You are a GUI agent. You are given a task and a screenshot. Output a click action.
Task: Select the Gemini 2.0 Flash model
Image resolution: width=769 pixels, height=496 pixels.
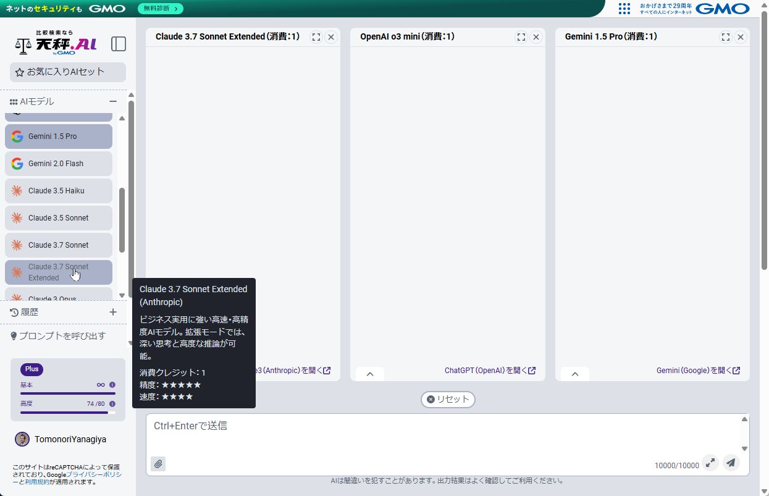[x=59, y=164]
